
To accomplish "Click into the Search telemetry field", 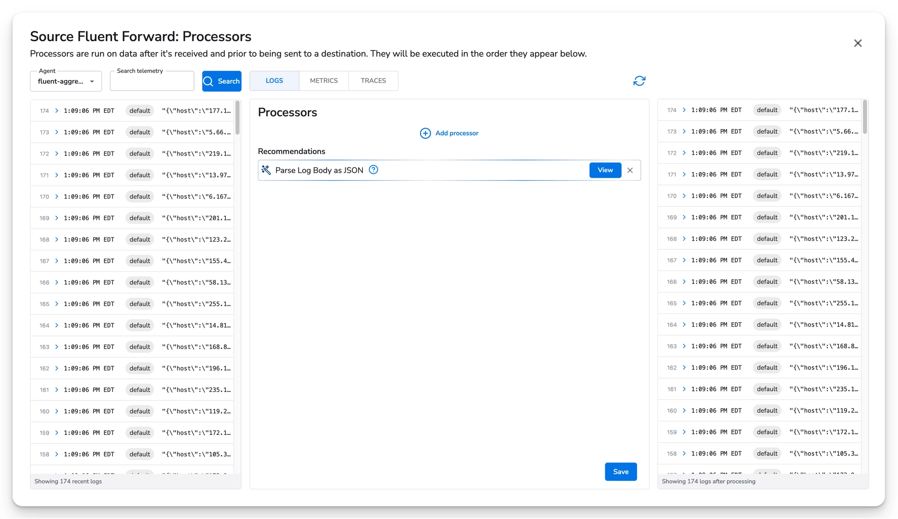I will click(152, 80).
